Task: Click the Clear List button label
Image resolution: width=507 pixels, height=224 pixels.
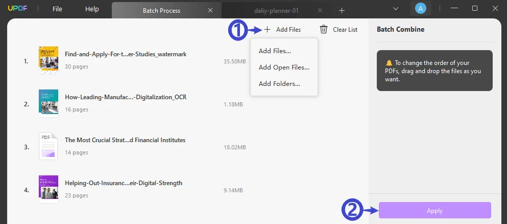Action: click(x=345, y=30)
